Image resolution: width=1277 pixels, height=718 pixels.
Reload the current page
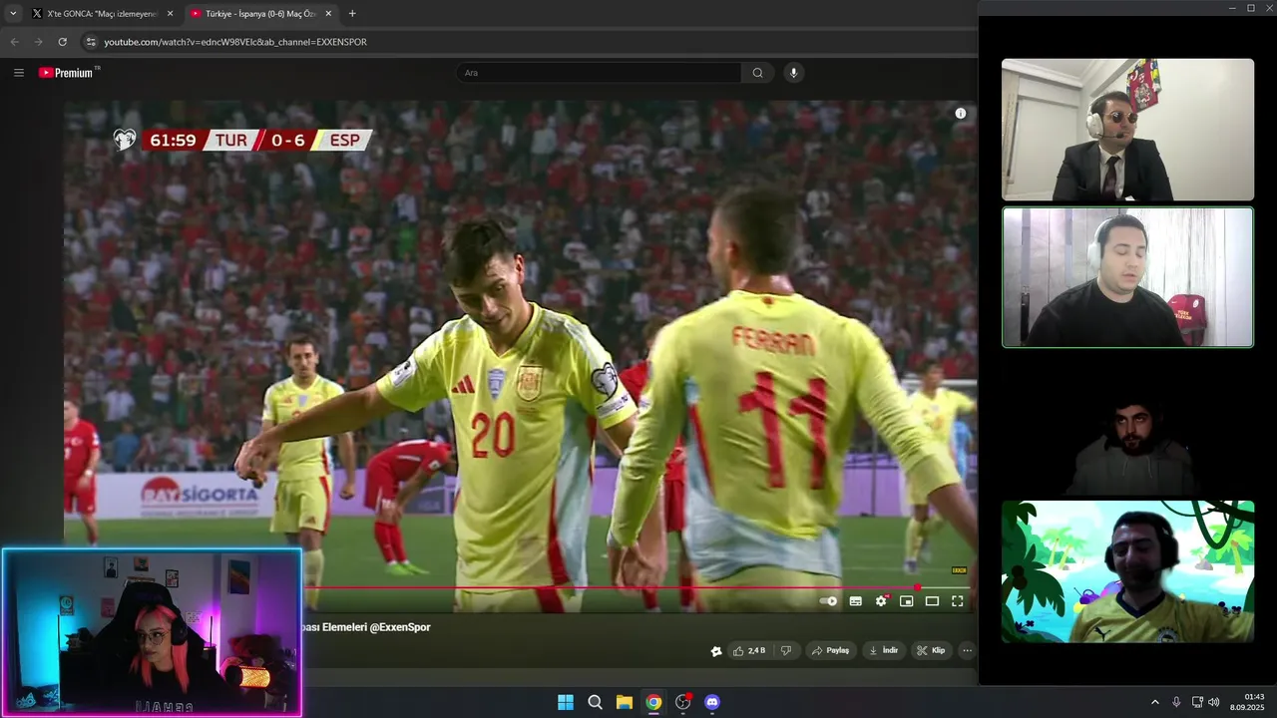point(62,42)
